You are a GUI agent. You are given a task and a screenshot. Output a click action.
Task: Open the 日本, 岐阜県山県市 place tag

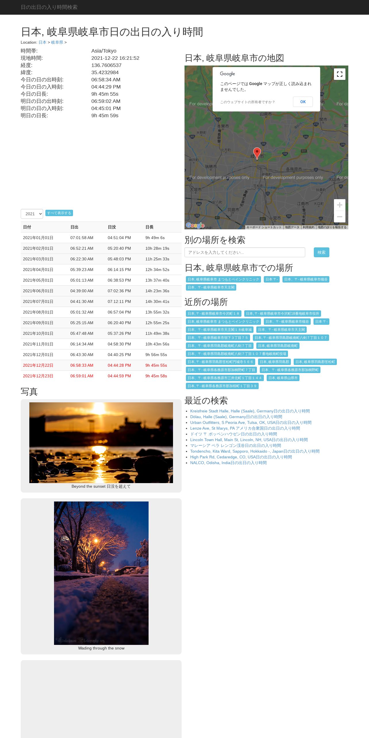(x=283, y=378)
